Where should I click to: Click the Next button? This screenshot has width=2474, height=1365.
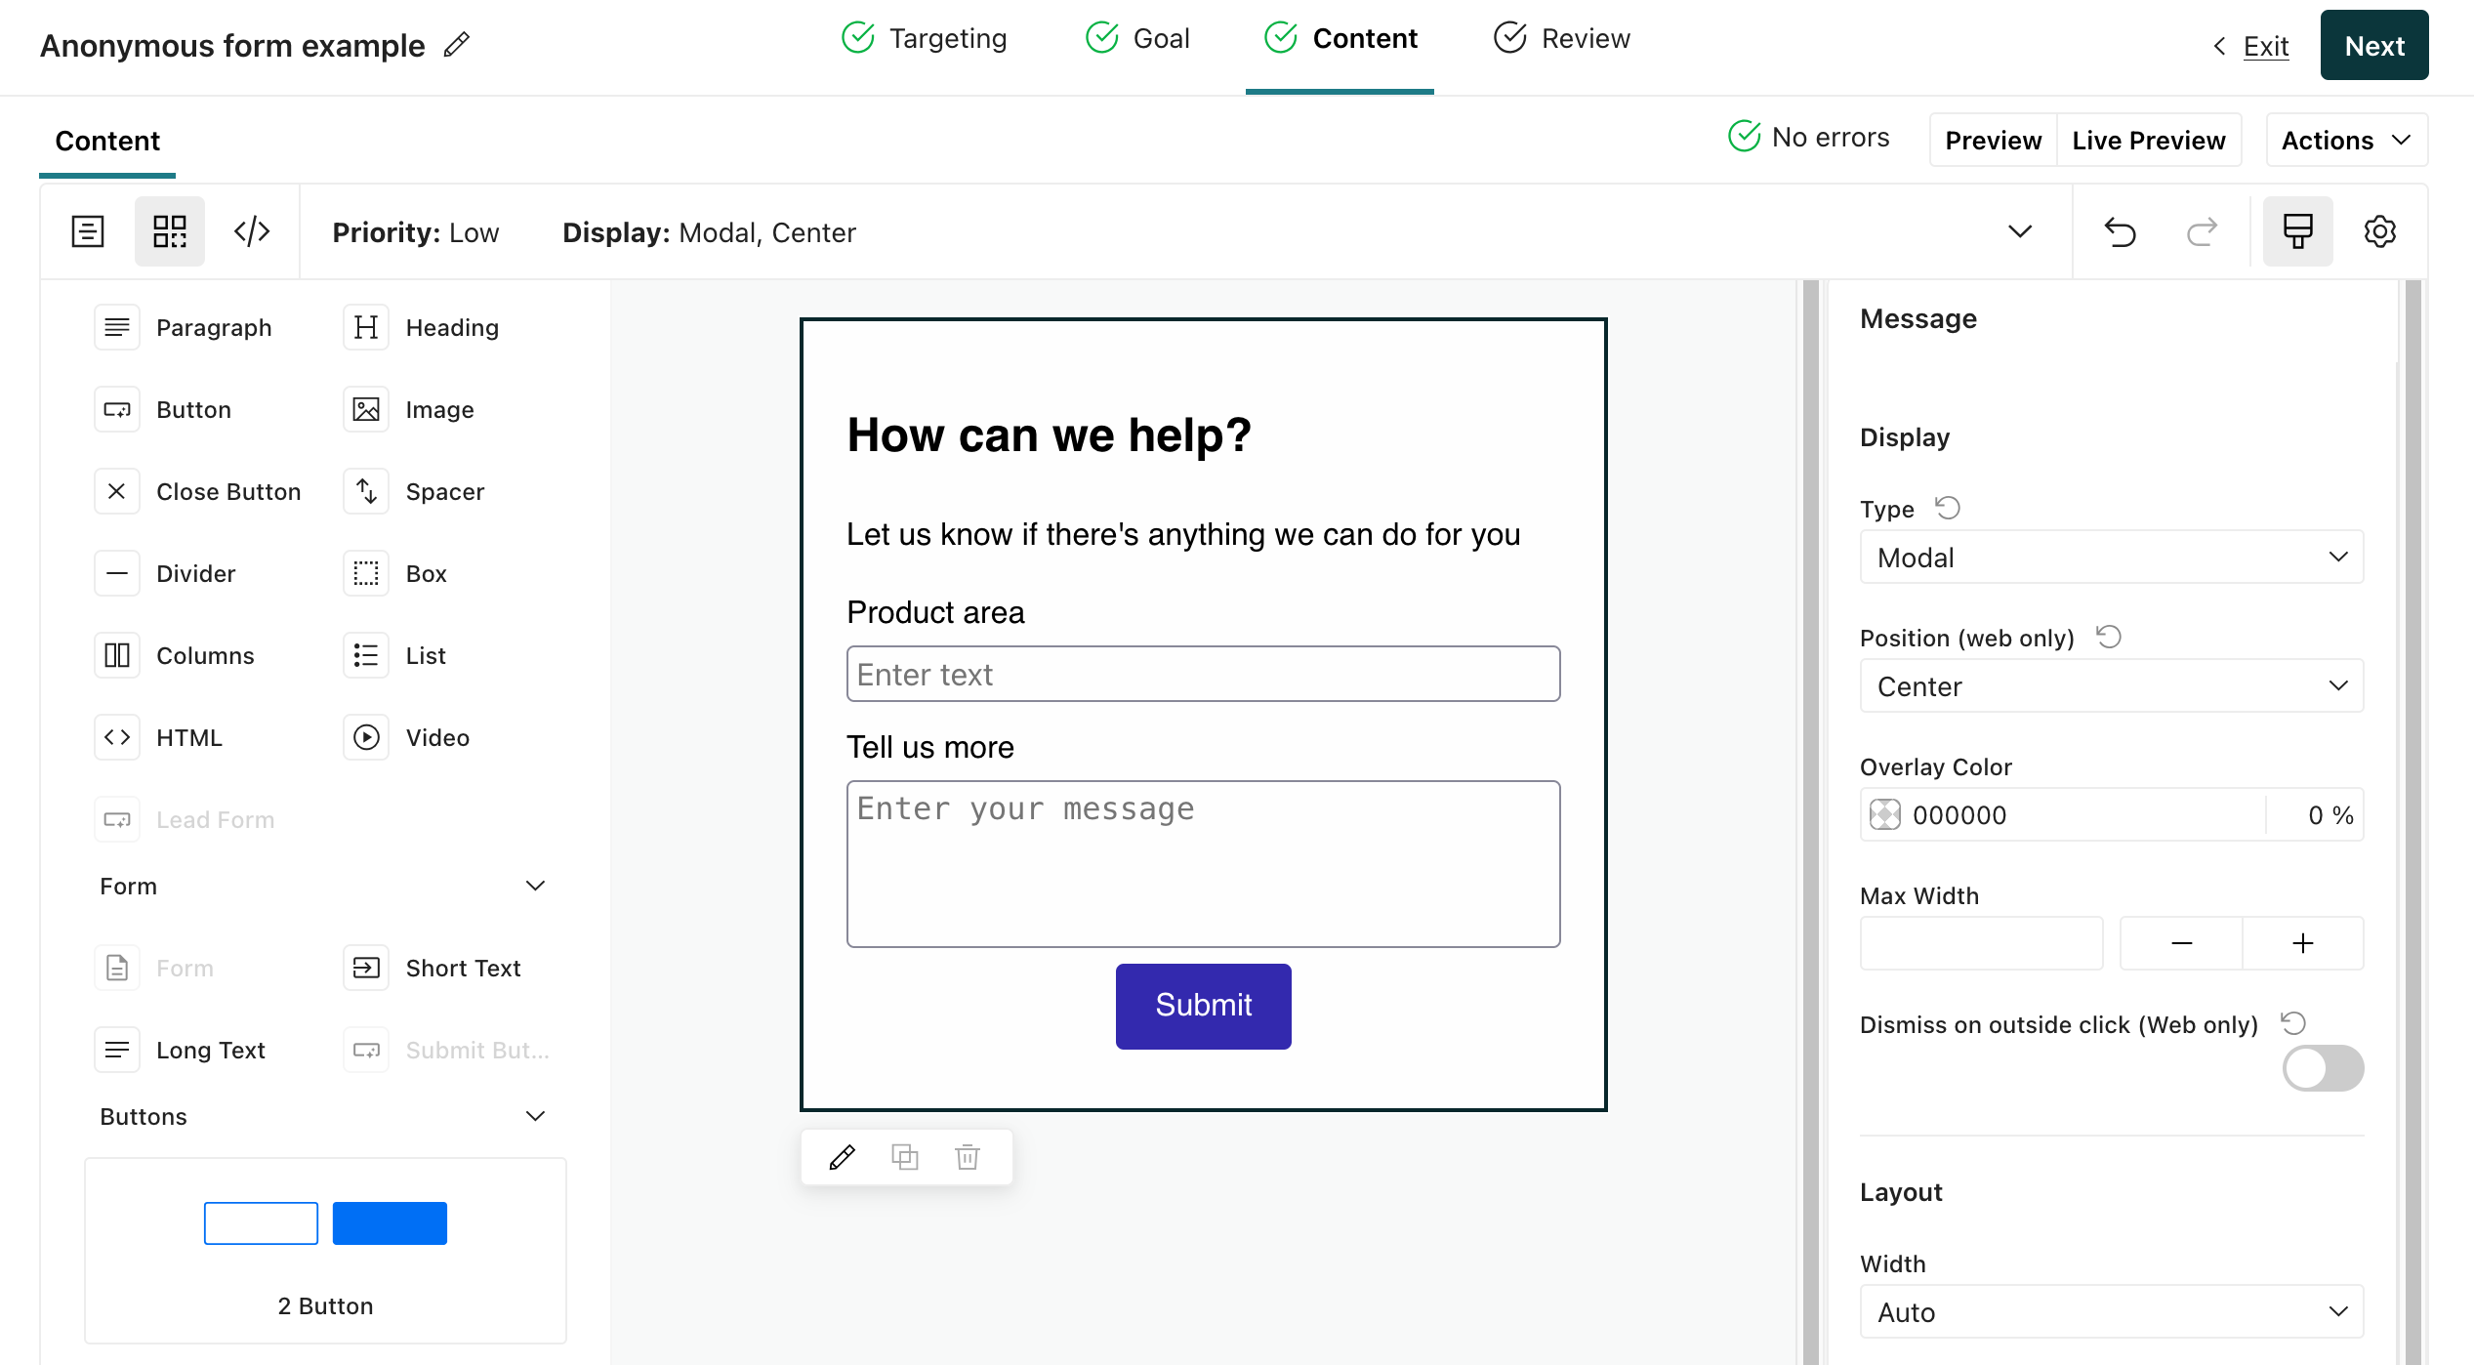coord(2373,45)
